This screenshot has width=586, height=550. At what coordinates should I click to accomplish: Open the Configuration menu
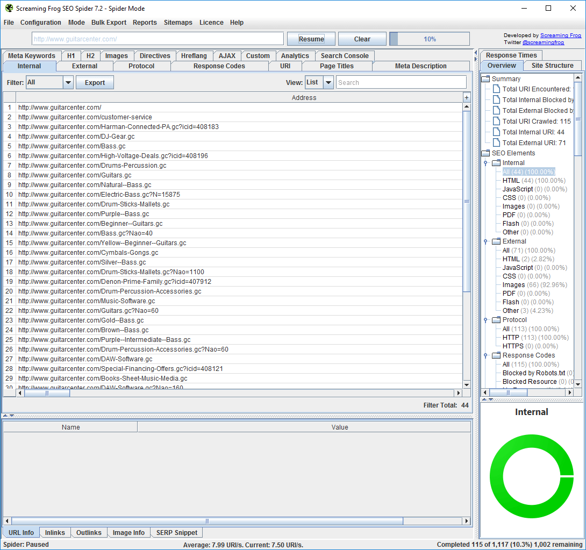[x=41, y=23]
